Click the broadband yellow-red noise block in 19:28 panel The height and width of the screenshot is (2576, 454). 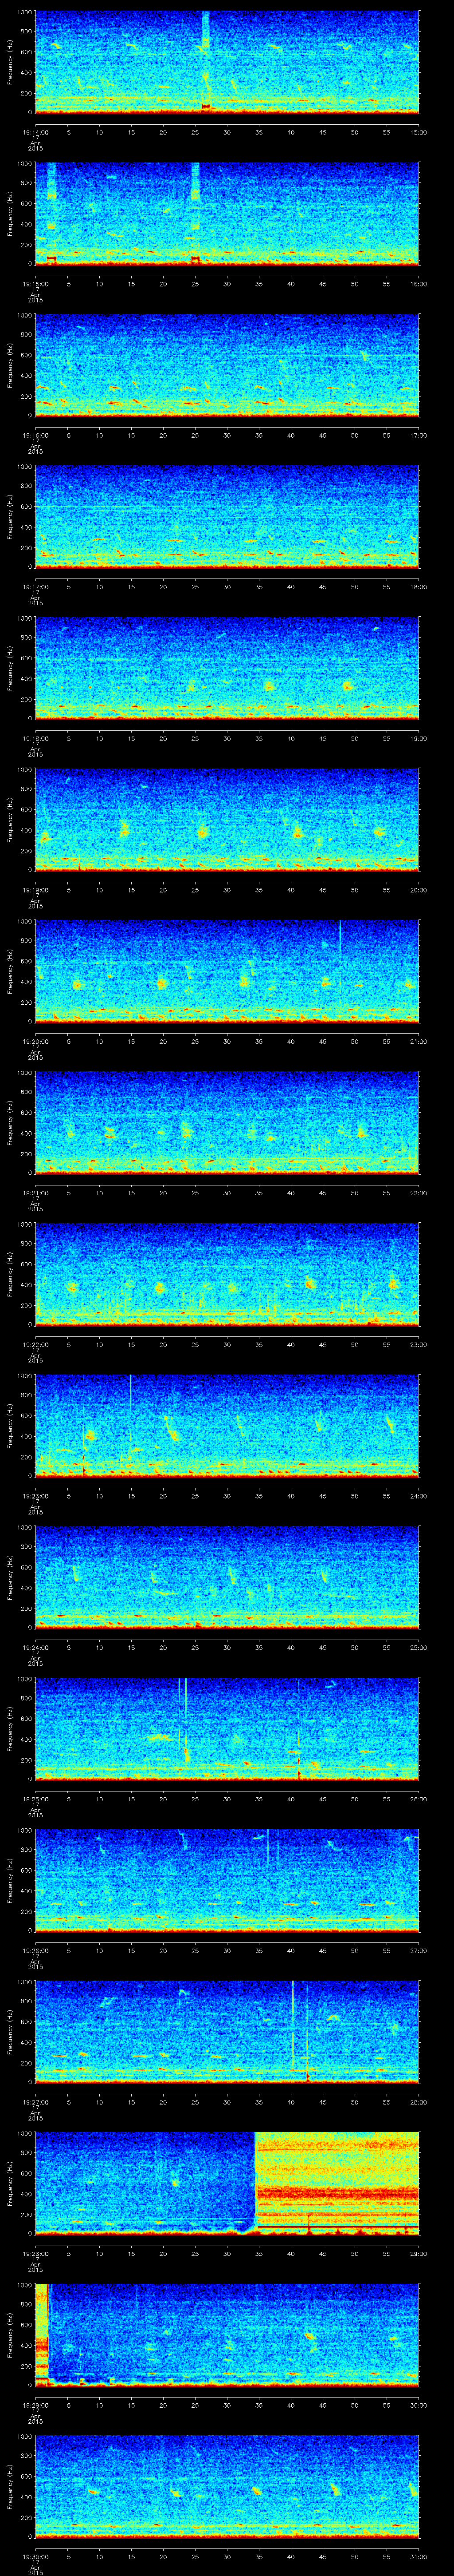coord(337,2182)
